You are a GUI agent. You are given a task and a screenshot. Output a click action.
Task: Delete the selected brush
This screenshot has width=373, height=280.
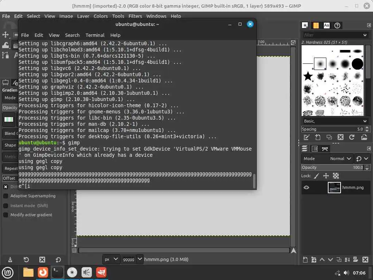341,137
